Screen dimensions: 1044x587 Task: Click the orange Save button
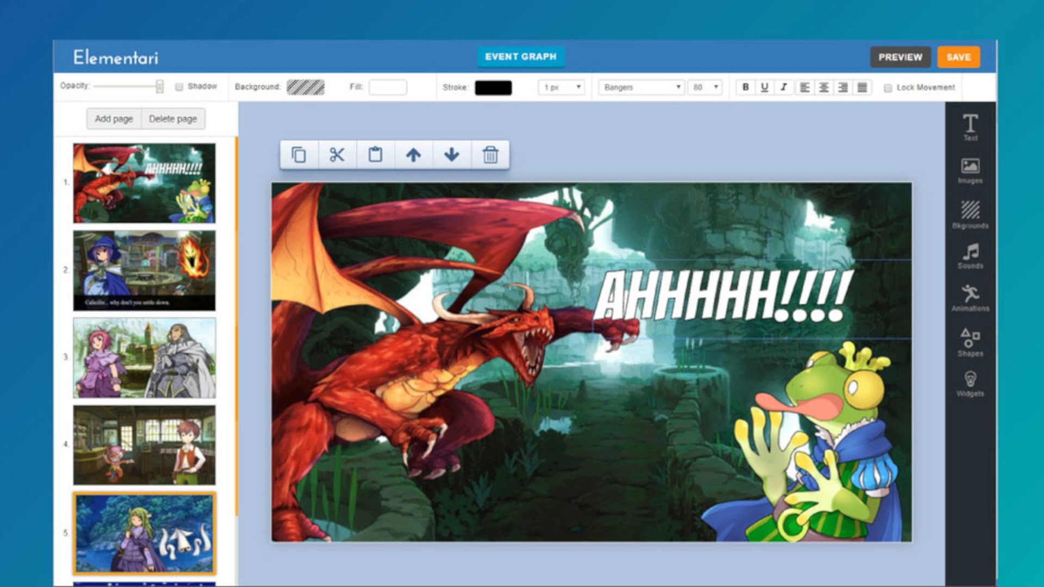(x=958, y=57)
